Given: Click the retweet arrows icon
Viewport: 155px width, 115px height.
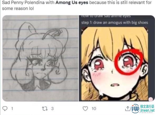Looking at the screenshot, I should pyautogui.click(x=45, y=109).
